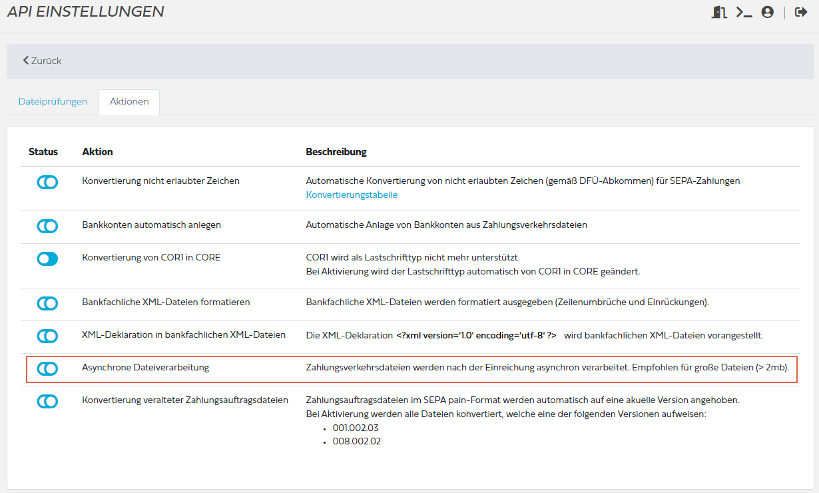The height and width of the screenshot is (493, 819).
Task: Open the user profile icon
Action: [769, 11]
